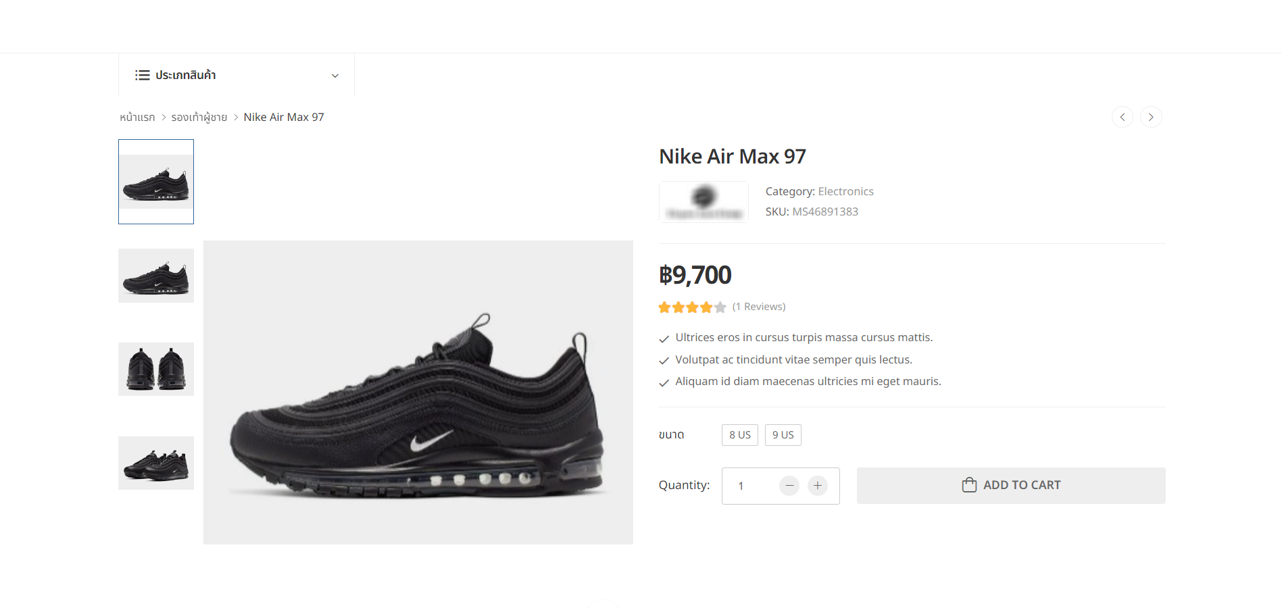Increase quantity with the plus icon
Image resolution: width=1282 pixels, height=608 pixels.
click(818, 486)
